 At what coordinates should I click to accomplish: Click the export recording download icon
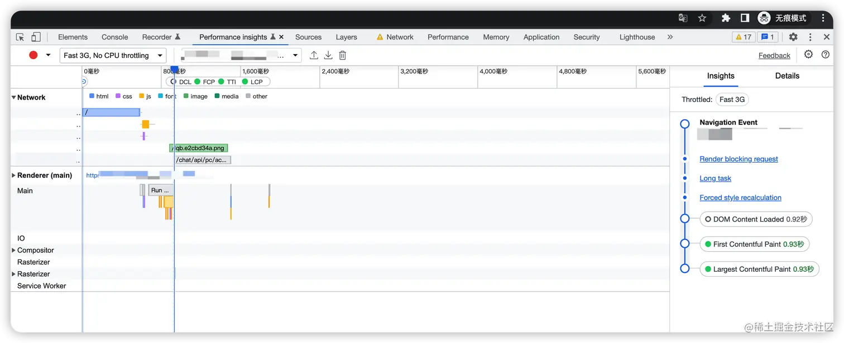coord(328,55)
